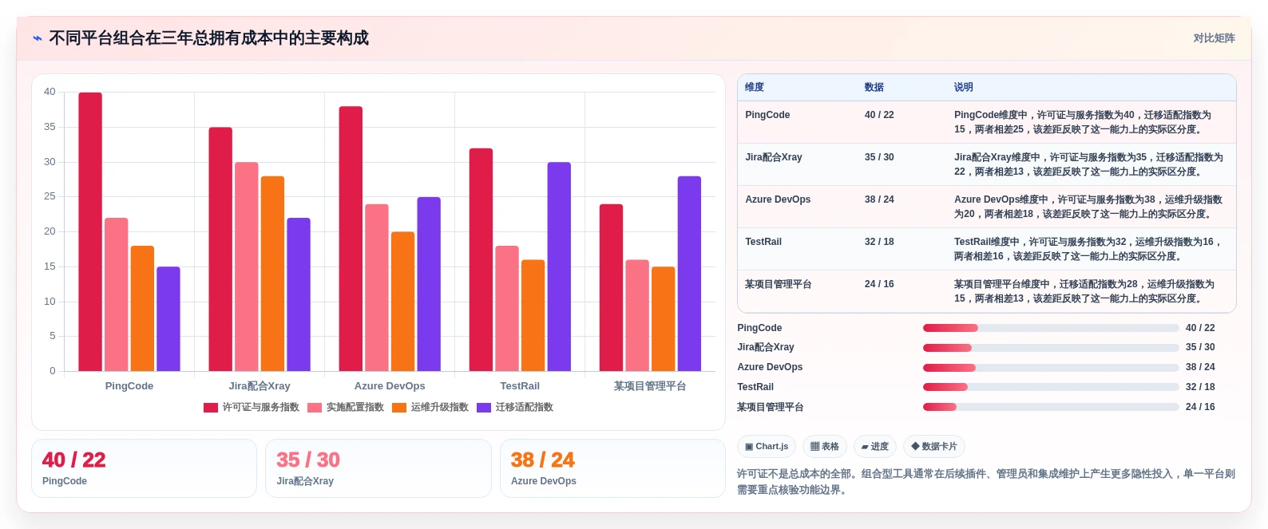Viewport: 1268px width, 529px height.
Task: Click the Chart.js tag chip
Action: 767,447
